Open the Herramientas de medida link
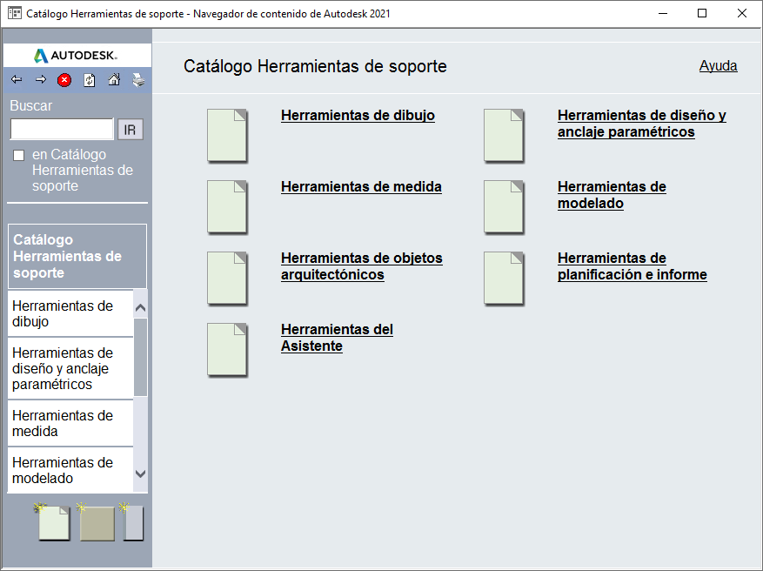This screenshot has height=571, width=763. coord(361,187)
